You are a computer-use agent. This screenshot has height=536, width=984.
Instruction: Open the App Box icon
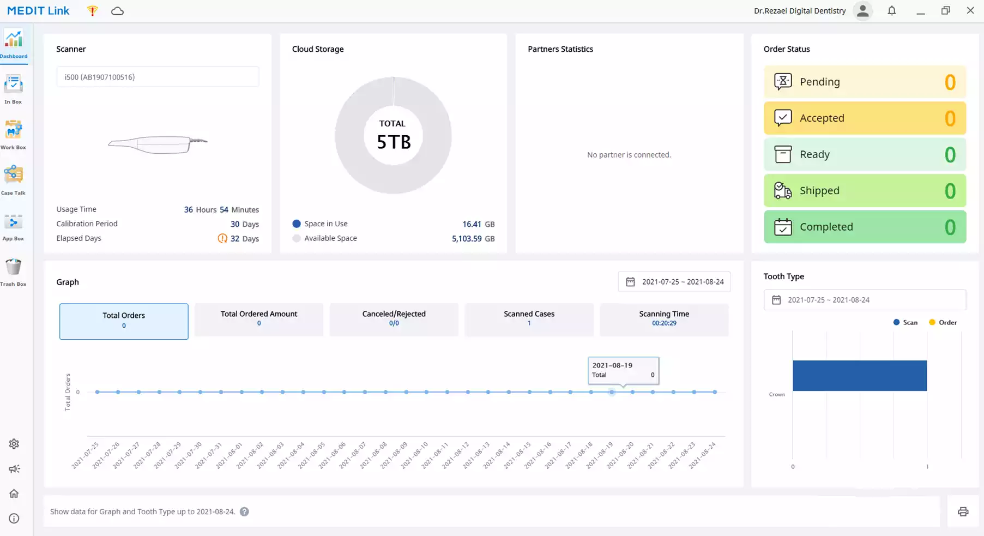[x=13, y=226]
